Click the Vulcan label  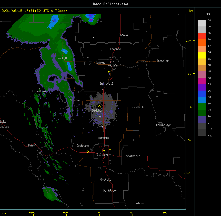pos(139,203)
